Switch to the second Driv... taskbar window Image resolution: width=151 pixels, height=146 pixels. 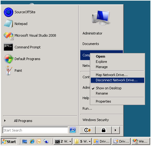121,142
